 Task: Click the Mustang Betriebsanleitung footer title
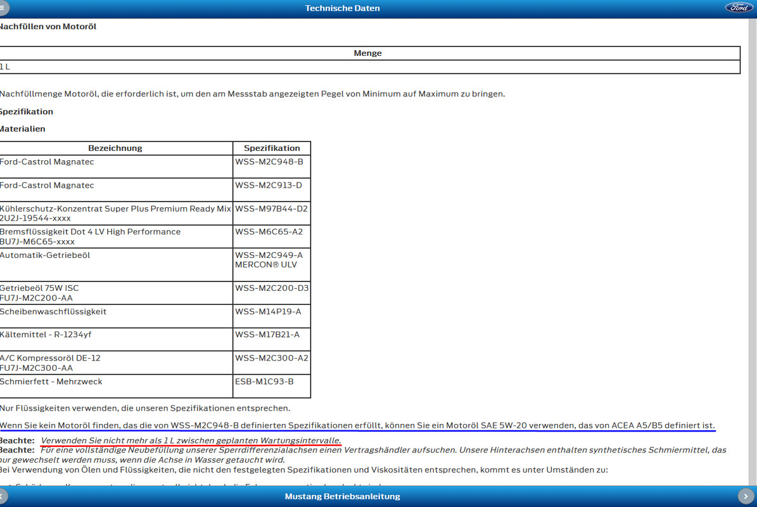[x=342, y=496]
